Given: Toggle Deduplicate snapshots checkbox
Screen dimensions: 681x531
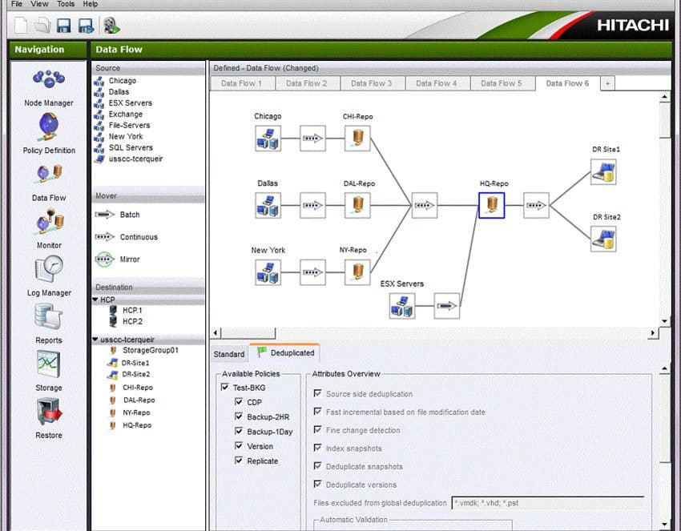Looking at the screenshot, I should click(317, 466).
